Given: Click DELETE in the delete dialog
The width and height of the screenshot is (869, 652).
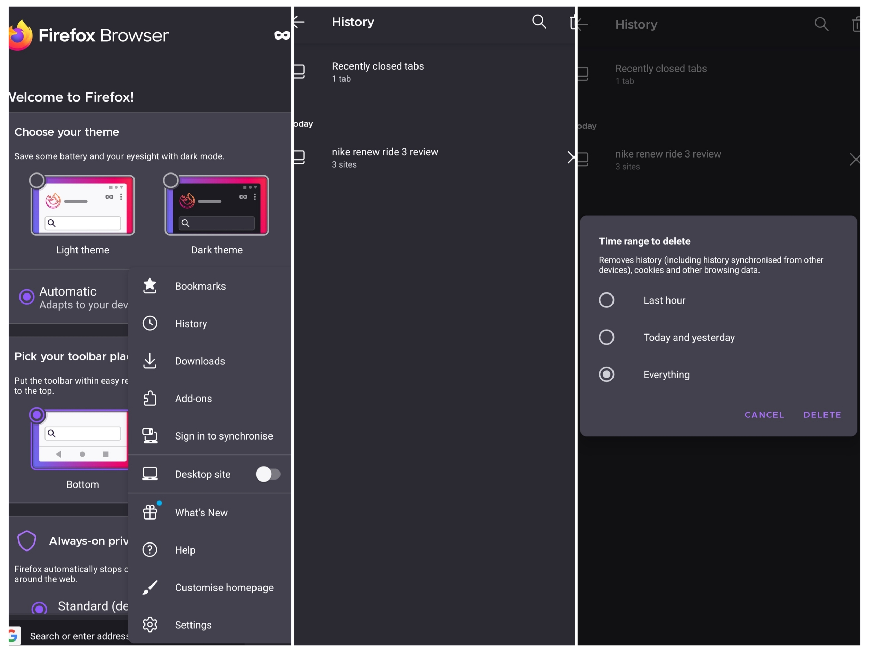Looking at the screenshot, I should point(822,414).
